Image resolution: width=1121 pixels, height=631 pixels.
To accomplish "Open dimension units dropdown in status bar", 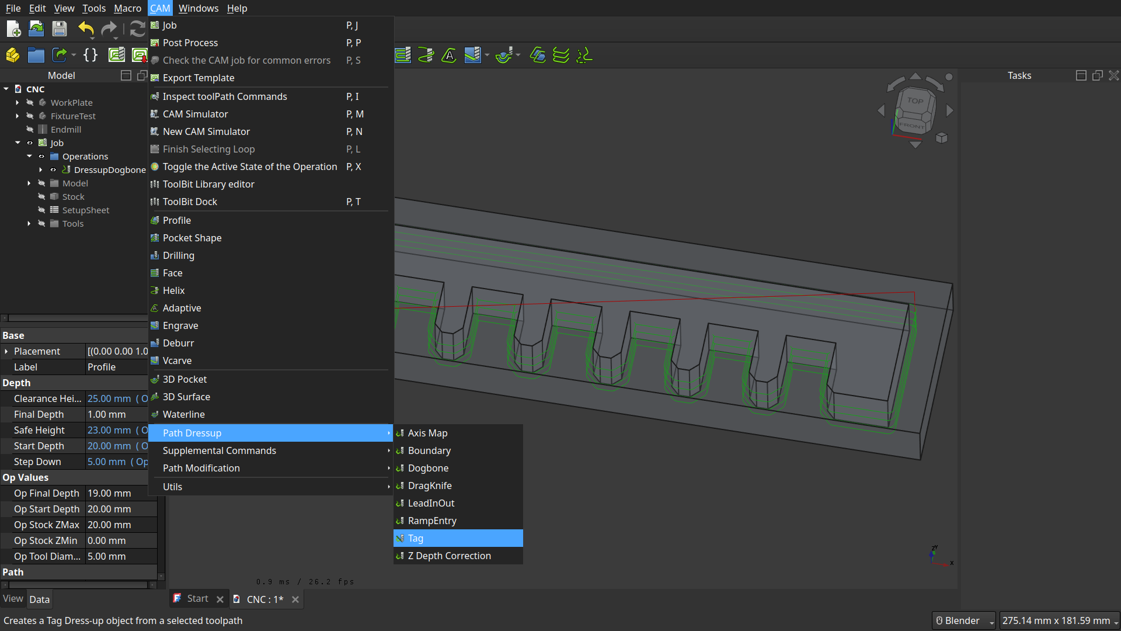I will tap(1060, 620).
